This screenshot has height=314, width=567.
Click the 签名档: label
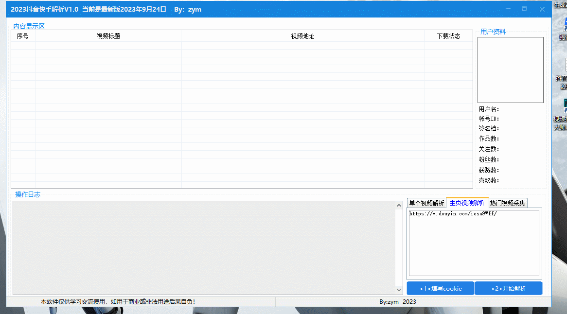pyautogui.click(x=489, y=129)
